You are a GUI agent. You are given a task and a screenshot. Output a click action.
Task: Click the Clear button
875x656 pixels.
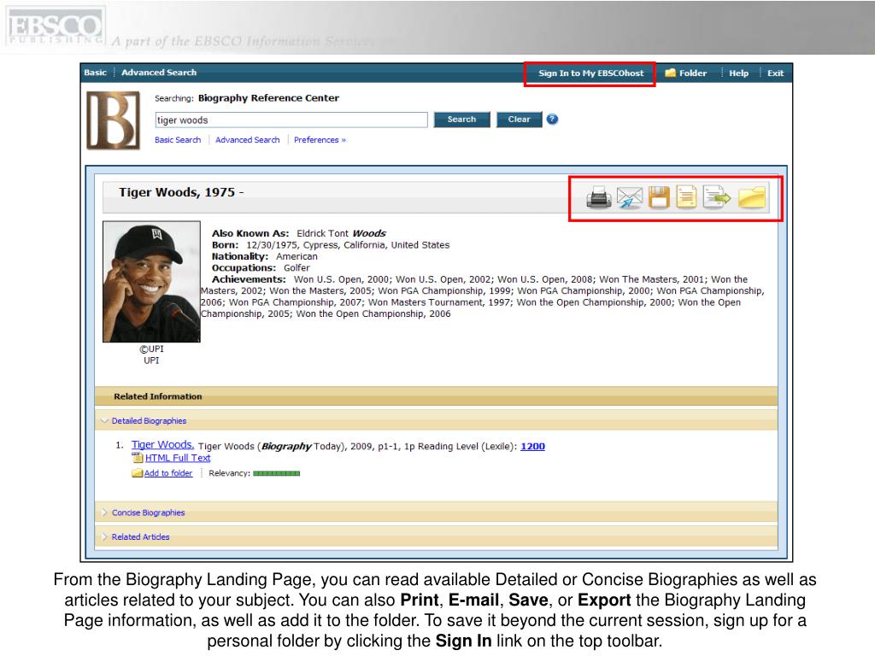pos(519,120)
